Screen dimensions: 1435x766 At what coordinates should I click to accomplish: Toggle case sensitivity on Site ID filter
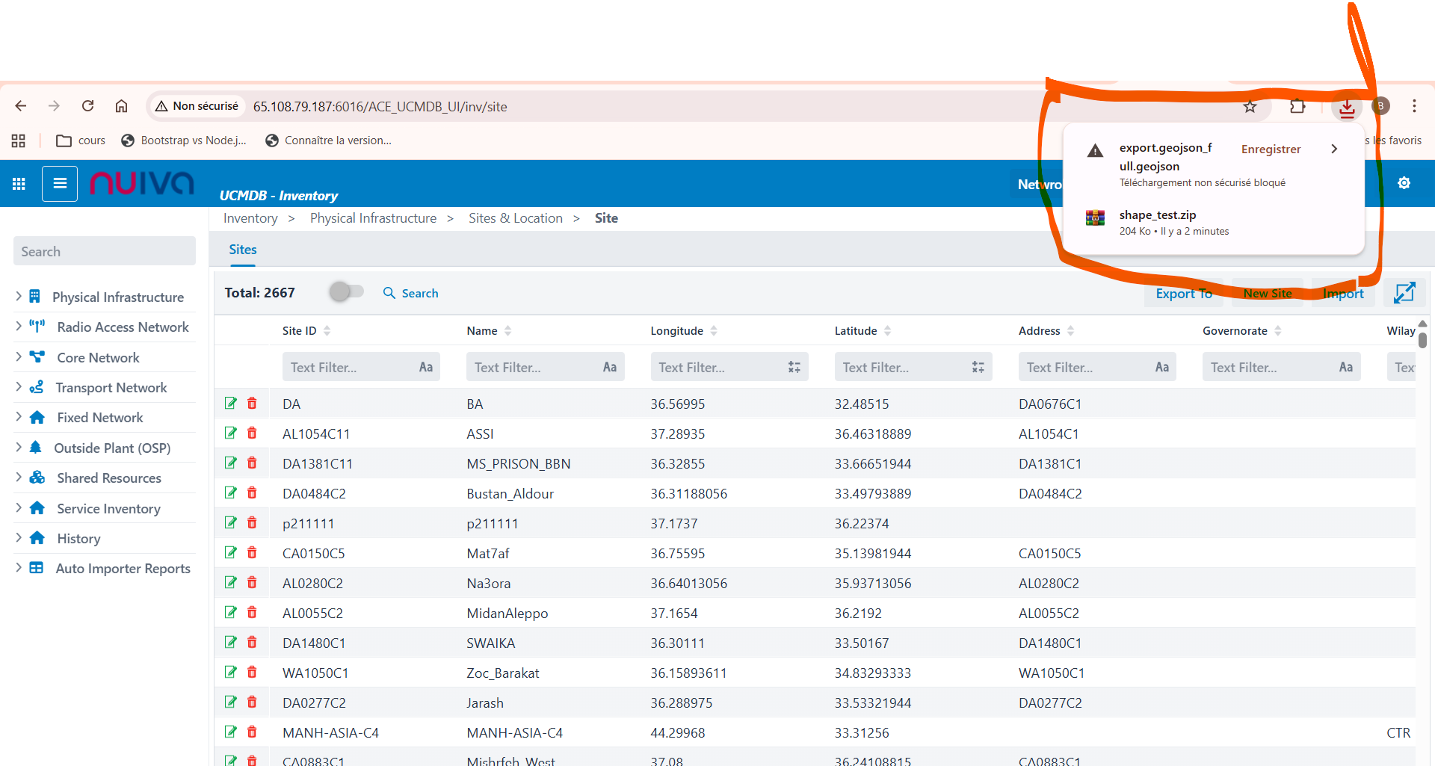pos(425,367)
